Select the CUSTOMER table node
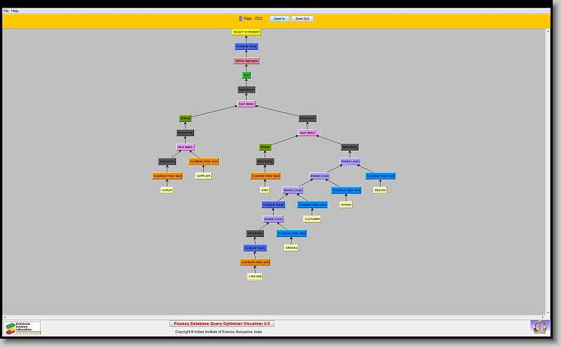The height and width of the screenshot is (347, 561). [x=312, y=219]
